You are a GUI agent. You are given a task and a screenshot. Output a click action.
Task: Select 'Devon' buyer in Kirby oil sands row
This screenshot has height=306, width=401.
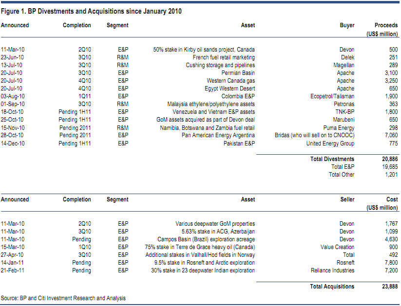coord(347,50)
